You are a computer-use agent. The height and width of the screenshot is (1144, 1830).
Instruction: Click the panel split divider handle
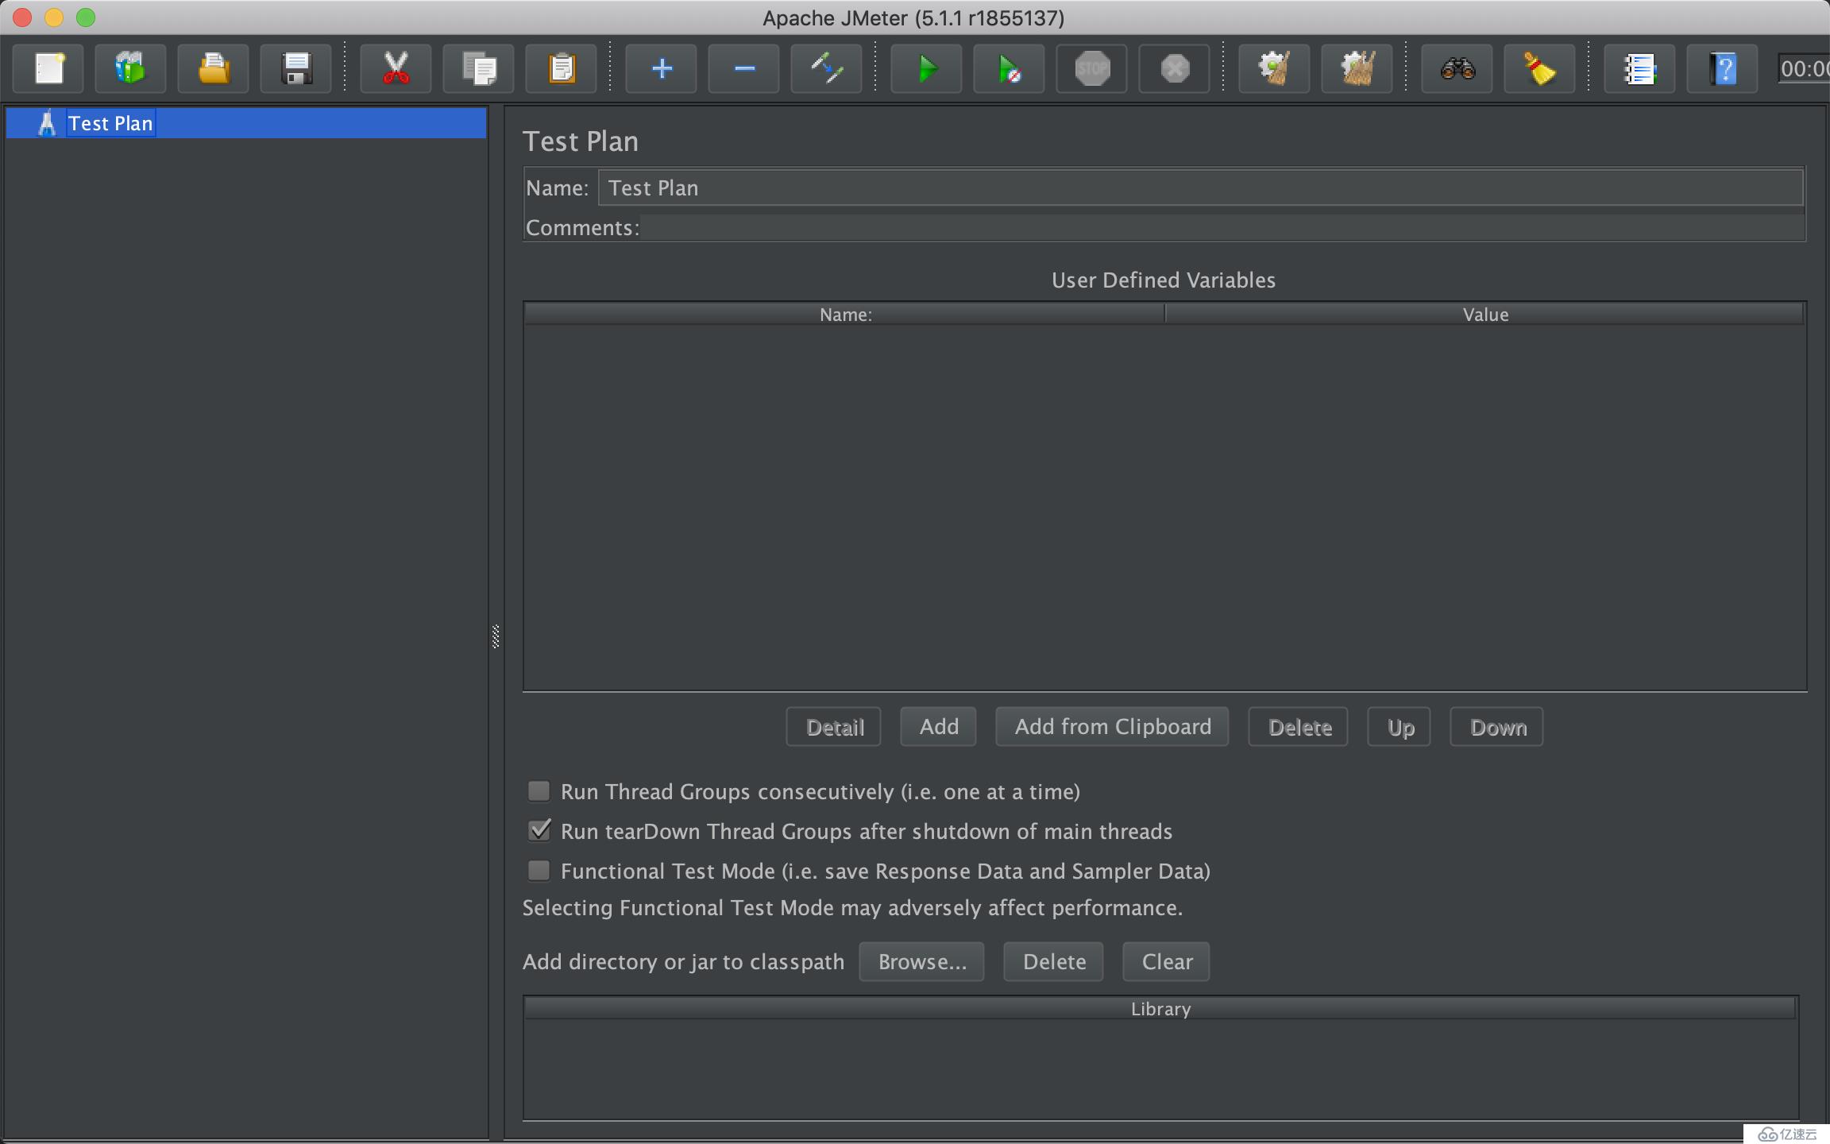pyautogui.click(x=496, y=636)
